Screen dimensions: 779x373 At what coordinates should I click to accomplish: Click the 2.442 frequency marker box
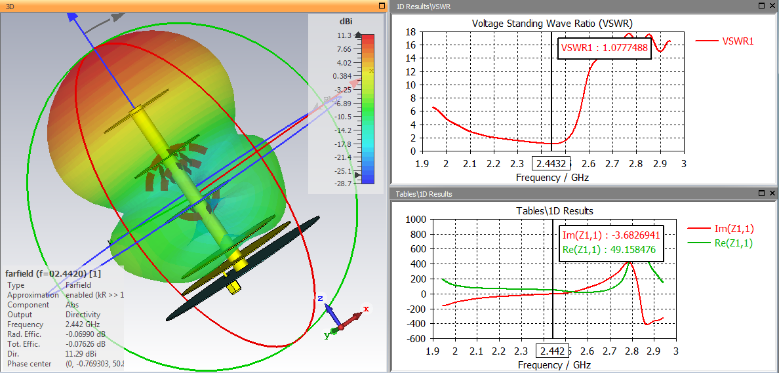[552, 351]
